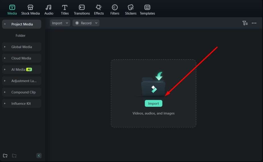Click the Titles tab label
Image resolution: width=263 pixels, height=162 pixels.
tap(65, 13)
